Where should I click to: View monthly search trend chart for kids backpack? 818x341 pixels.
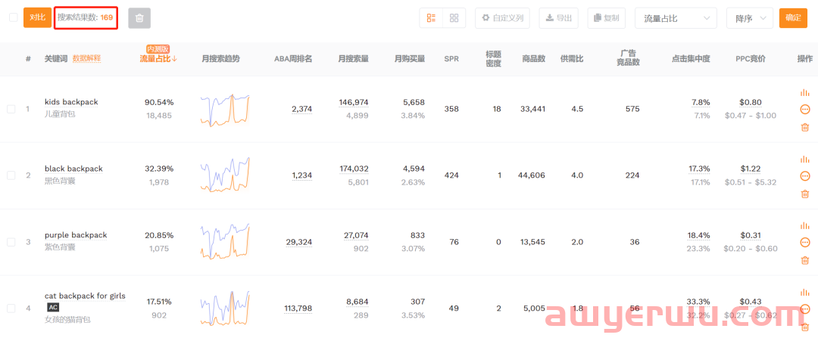point(225,109)
